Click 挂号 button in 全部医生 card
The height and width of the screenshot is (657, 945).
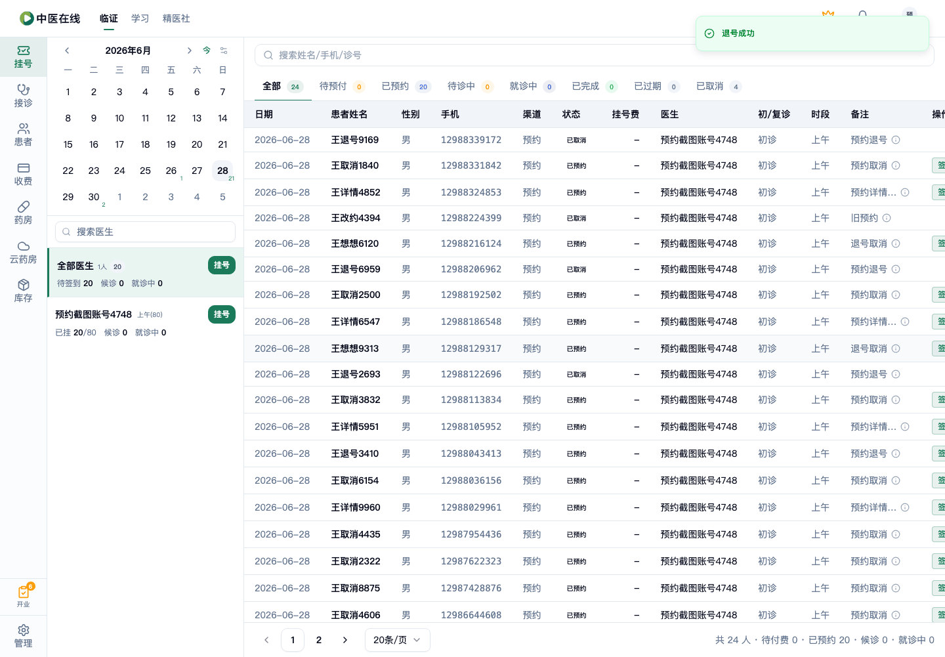(222, 265)
